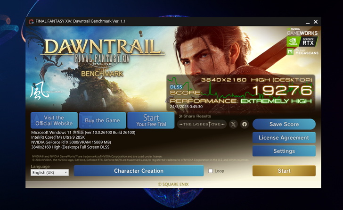Click the 'NVIDIA GeForce RTX 5080' system info line

(71, 142)
